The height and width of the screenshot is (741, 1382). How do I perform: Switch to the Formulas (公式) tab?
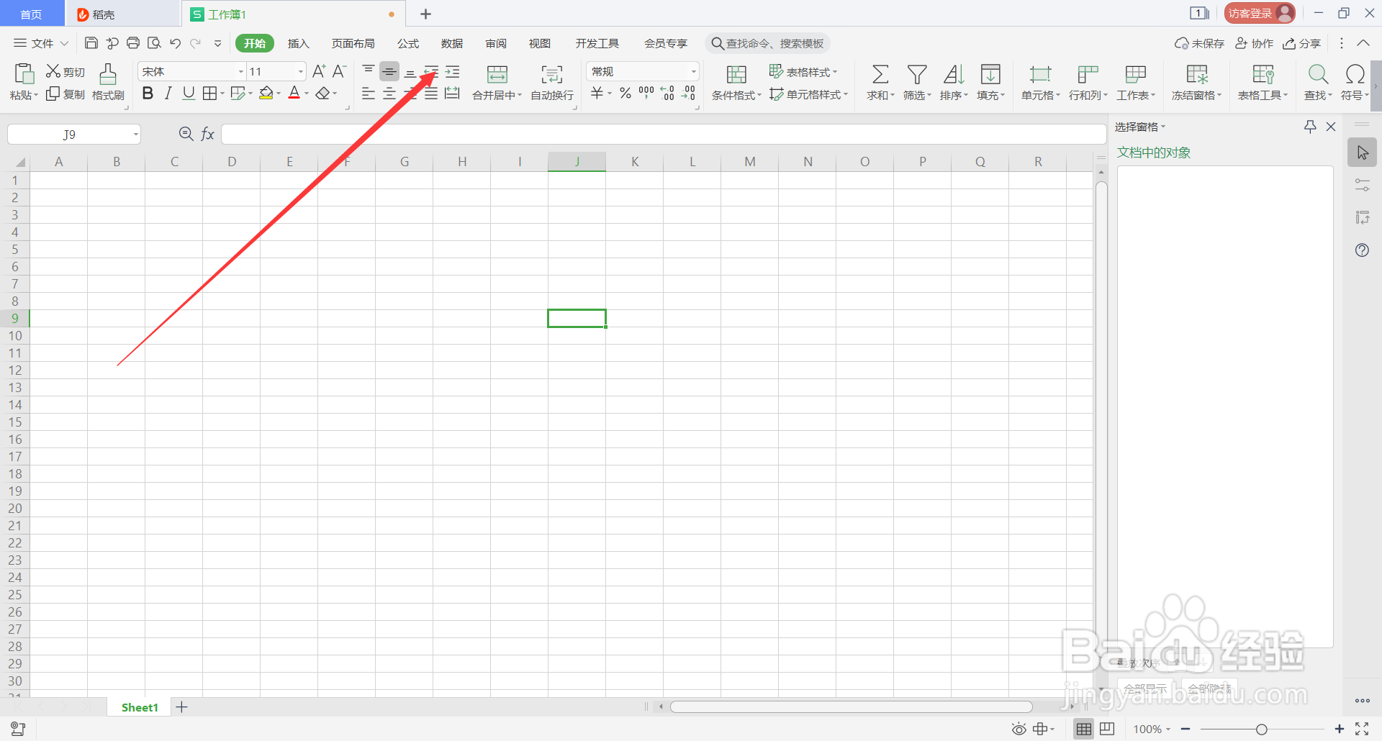[x=408, y=43]
